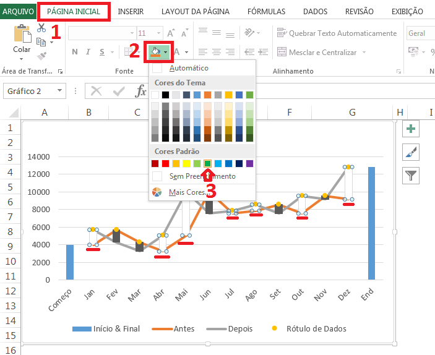
Task: Expand the fill color dropdown arrow
Action: [x=166, y=53]
